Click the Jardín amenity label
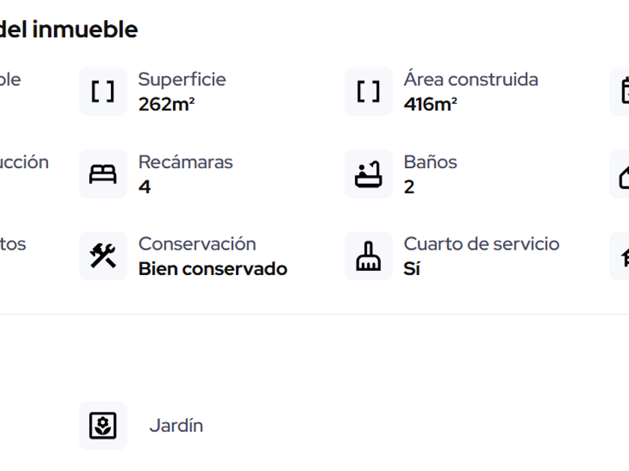629x471 pixels. pos(176,425)
